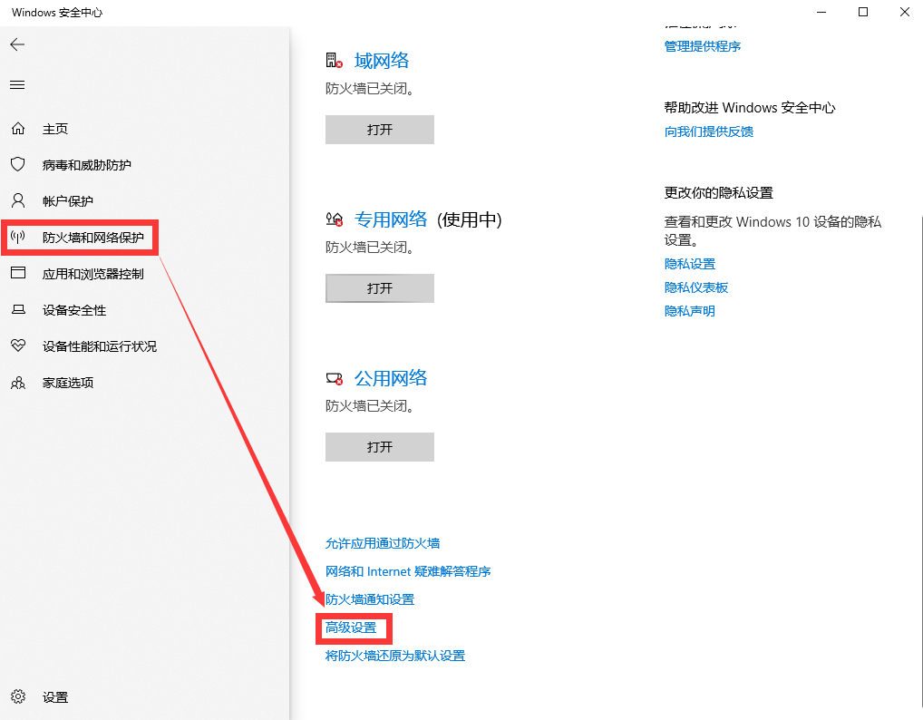Screen dimensions: 923x720
Task: Open the 高级设置 link
Action: (351, 628)
